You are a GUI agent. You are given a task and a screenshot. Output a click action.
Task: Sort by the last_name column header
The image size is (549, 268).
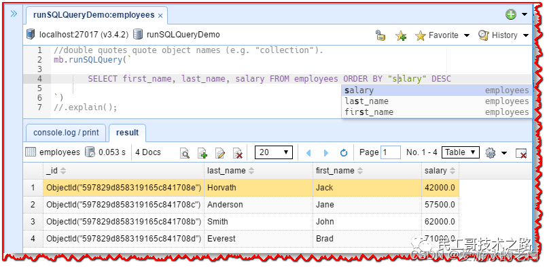pos(258,171)
